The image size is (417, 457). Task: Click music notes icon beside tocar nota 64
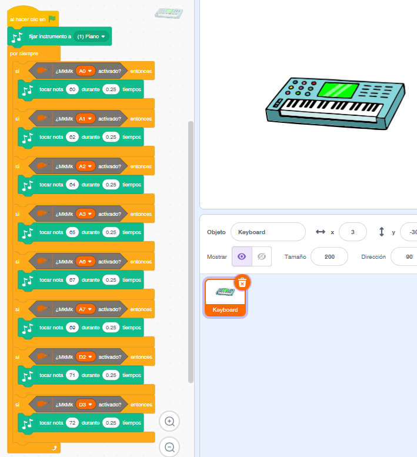(28, 185)
